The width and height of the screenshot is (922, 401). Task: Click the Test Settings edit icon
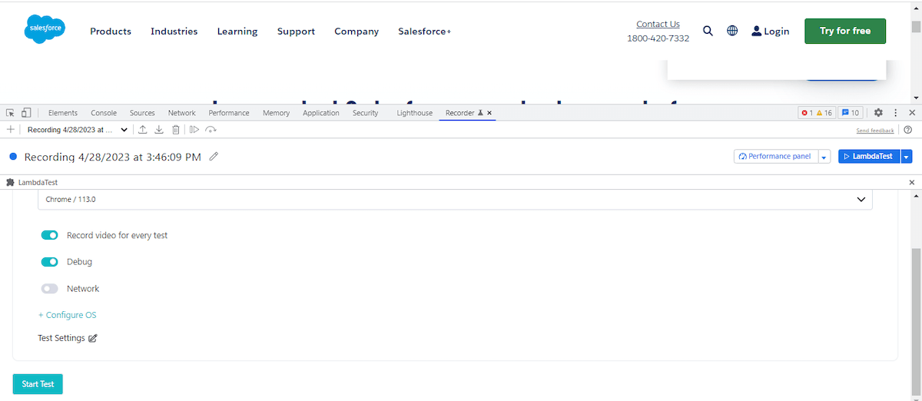[x=93, y=338]
